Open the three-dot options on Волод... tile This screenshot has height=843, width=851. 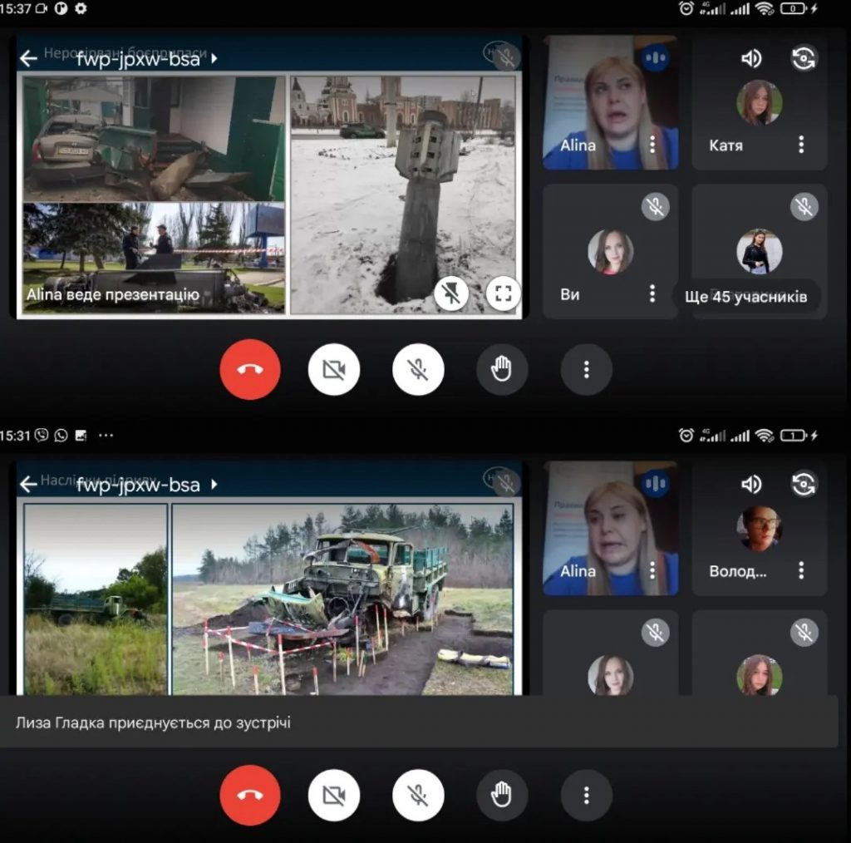point(801,571)
